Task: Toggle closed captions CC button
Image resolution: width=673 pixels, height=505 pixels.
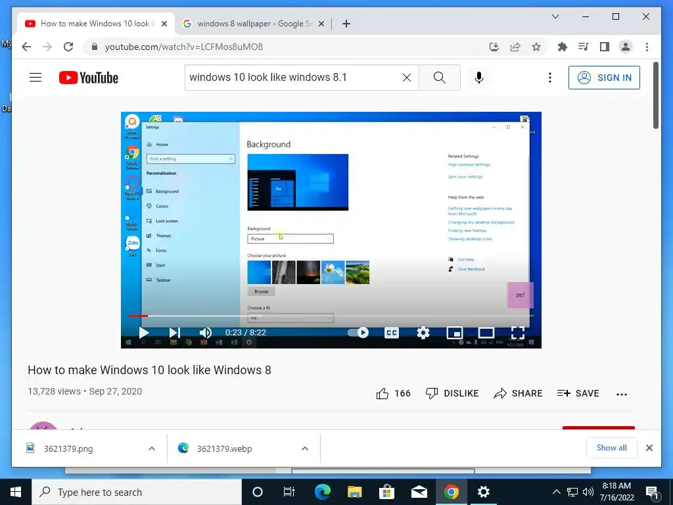Action: click(x=392, y=333)
